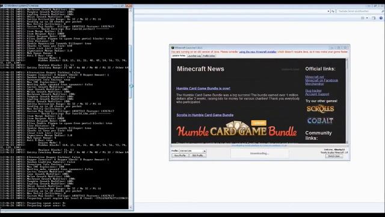
Task: Open the Minecraft on Facebook link
Action: (x=321, y=80)
